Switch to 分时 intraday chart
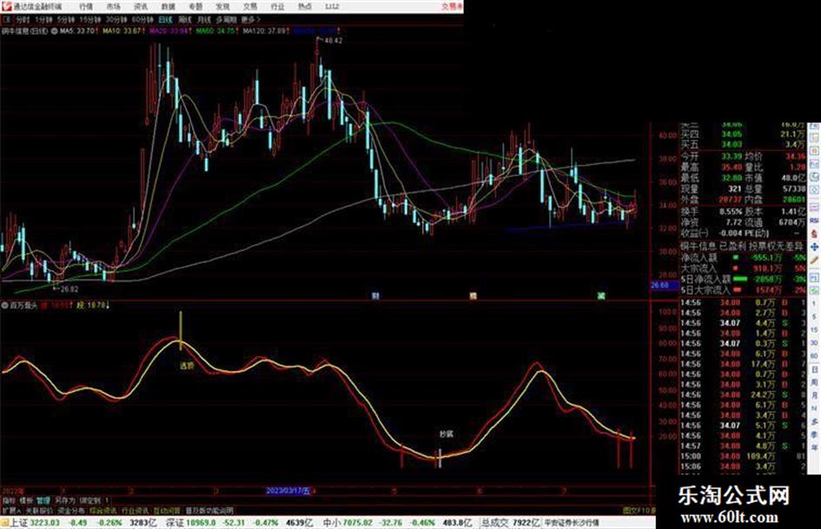821x529 pixels. click(x=22, y=19)
